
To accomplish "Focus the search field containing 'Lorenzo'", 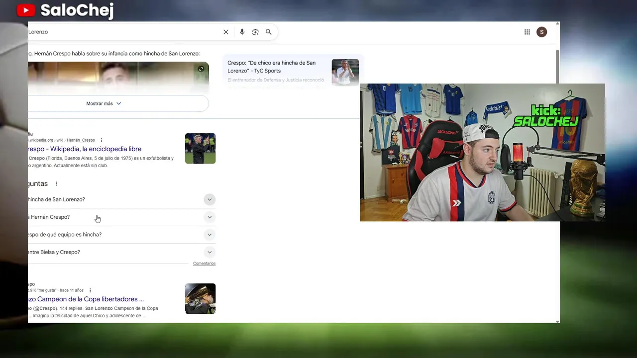I will [x=122, y=32].
